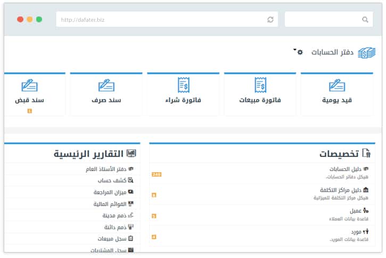
Task: Click the 249 badge beside دليل الحسابات
Action: [x=156, y=174]
